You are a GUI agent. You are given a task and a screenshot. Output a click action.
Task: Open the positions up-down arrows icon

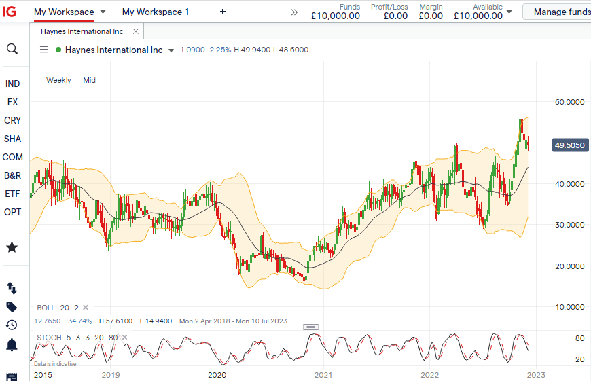click(x=12, y=288)
